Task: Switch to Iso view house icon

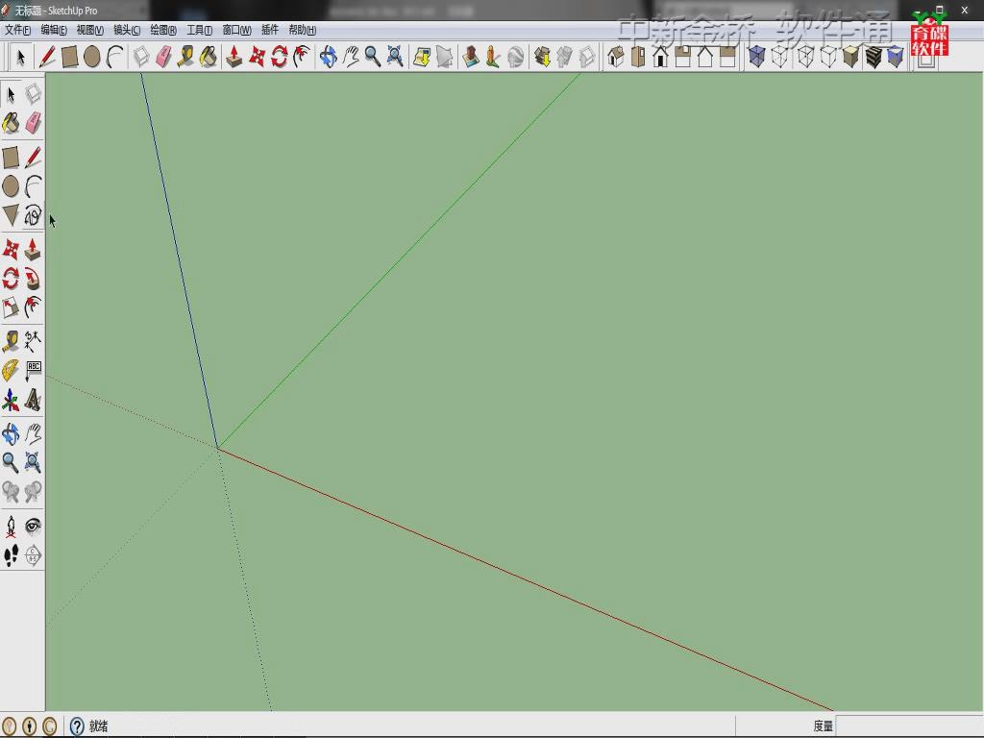Action: pos(616,57)
